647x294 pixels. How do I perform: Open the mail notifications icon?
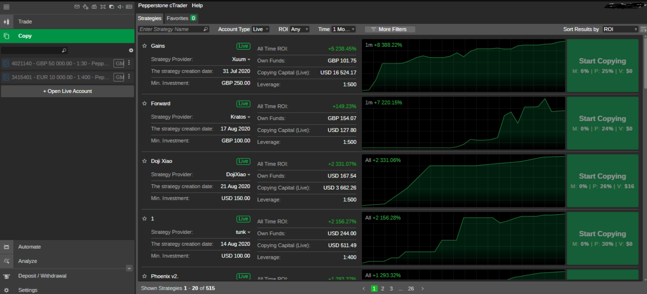click(x=77, y=7)
